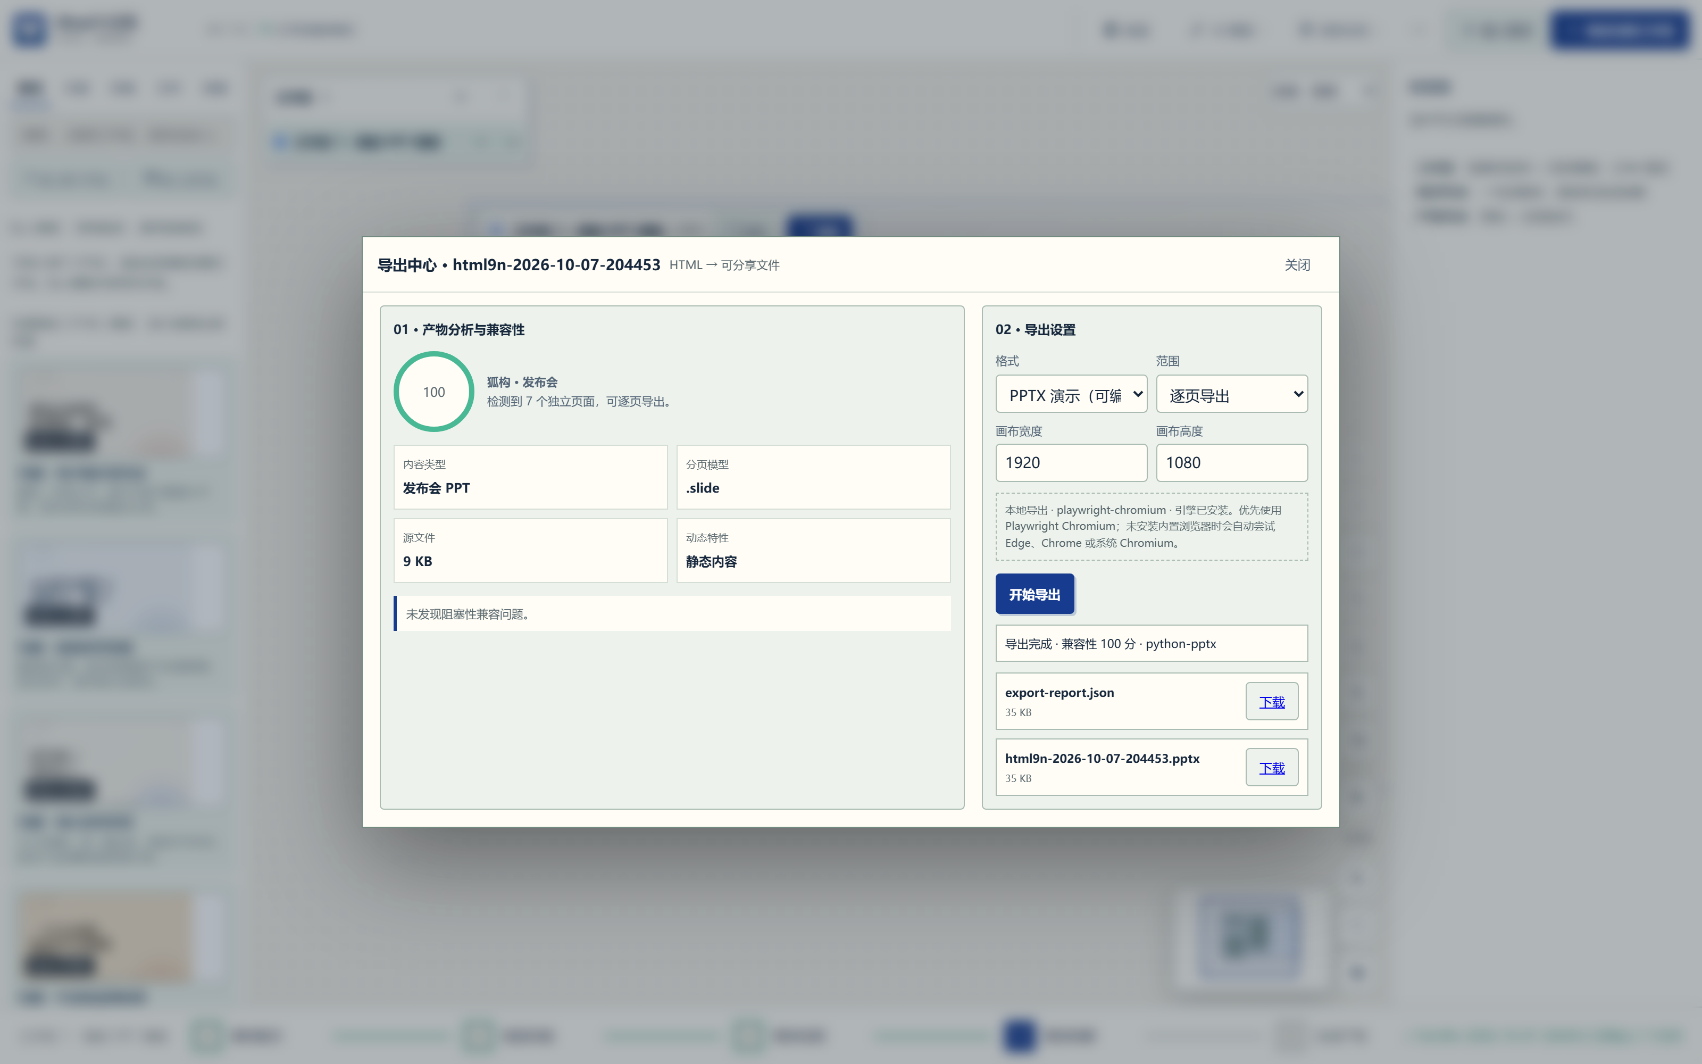The height and width of the screenshot is (1064, 1702).
Task: Download the export-report.json file
Action: 1272,702
